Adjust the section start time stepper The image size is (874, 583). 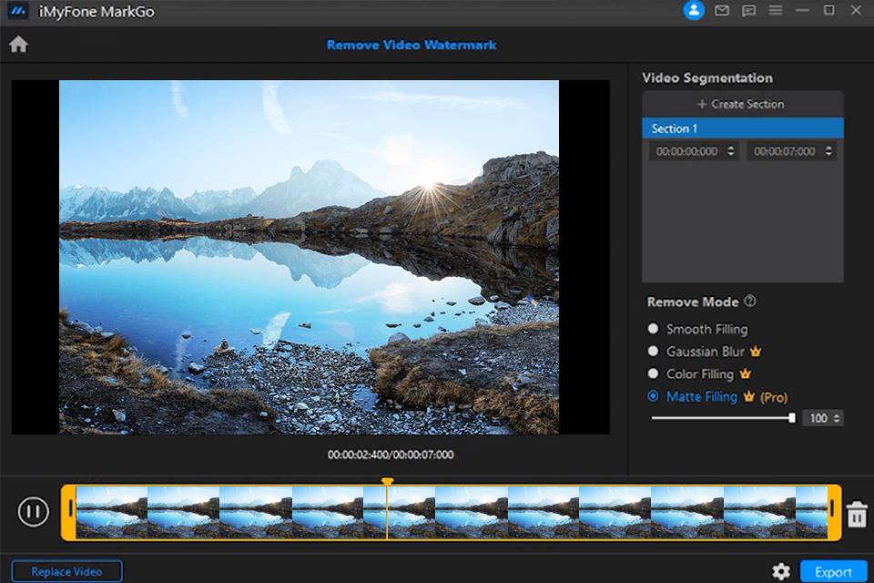(x=731, y=151)
